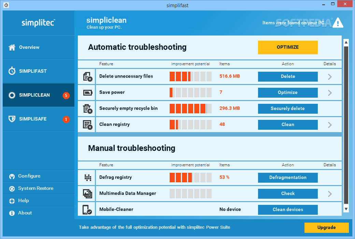The image size is (355, 239).
Task: Click the Clean button for registry
Action: point(288,125)
